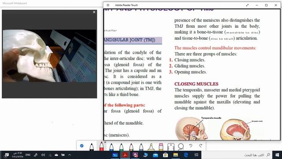Image resolution: width=282 pixels, height=159 pixels.
Task: Toggle full-screen arrow in Adobe Reader Touch title bar
Action: click(x=247, y=5)
